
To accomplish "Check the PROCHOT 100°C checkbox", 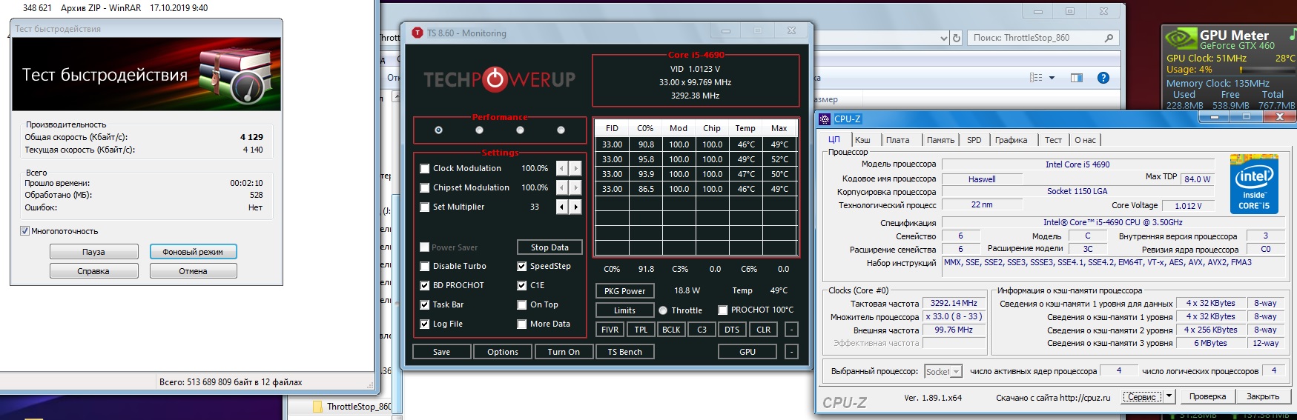I will tap(723, 310).
